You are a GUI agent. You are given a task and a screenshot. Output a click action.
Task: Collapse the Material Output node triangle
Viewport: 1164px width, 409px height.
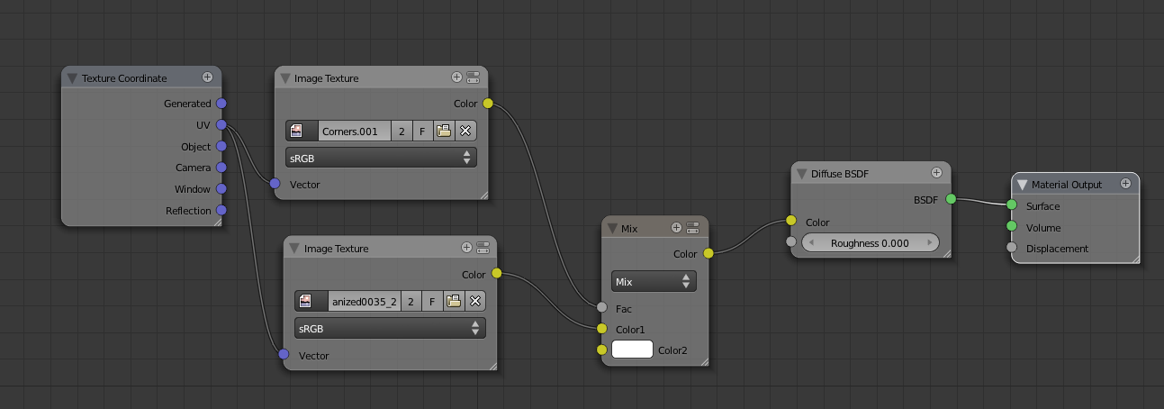click(1022, 185)
